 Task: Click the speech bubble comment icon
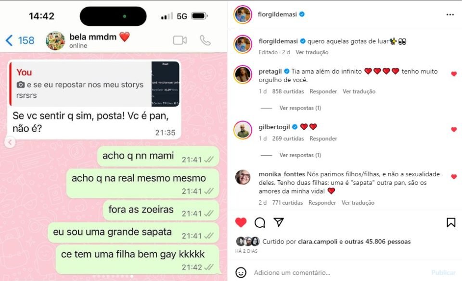tap(259, 222)
